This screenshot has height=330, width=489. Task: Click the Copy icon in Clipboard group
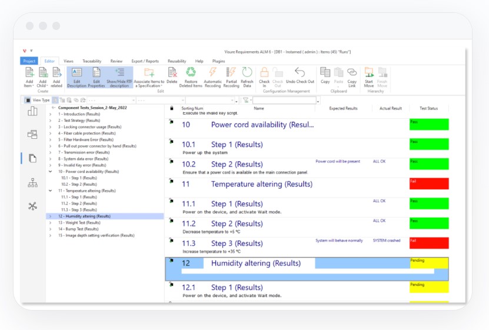325,72
